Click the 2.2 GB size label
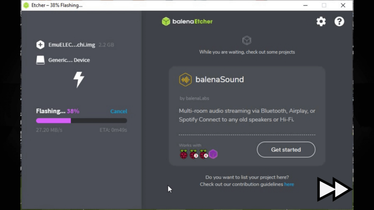 coord(106,45)
